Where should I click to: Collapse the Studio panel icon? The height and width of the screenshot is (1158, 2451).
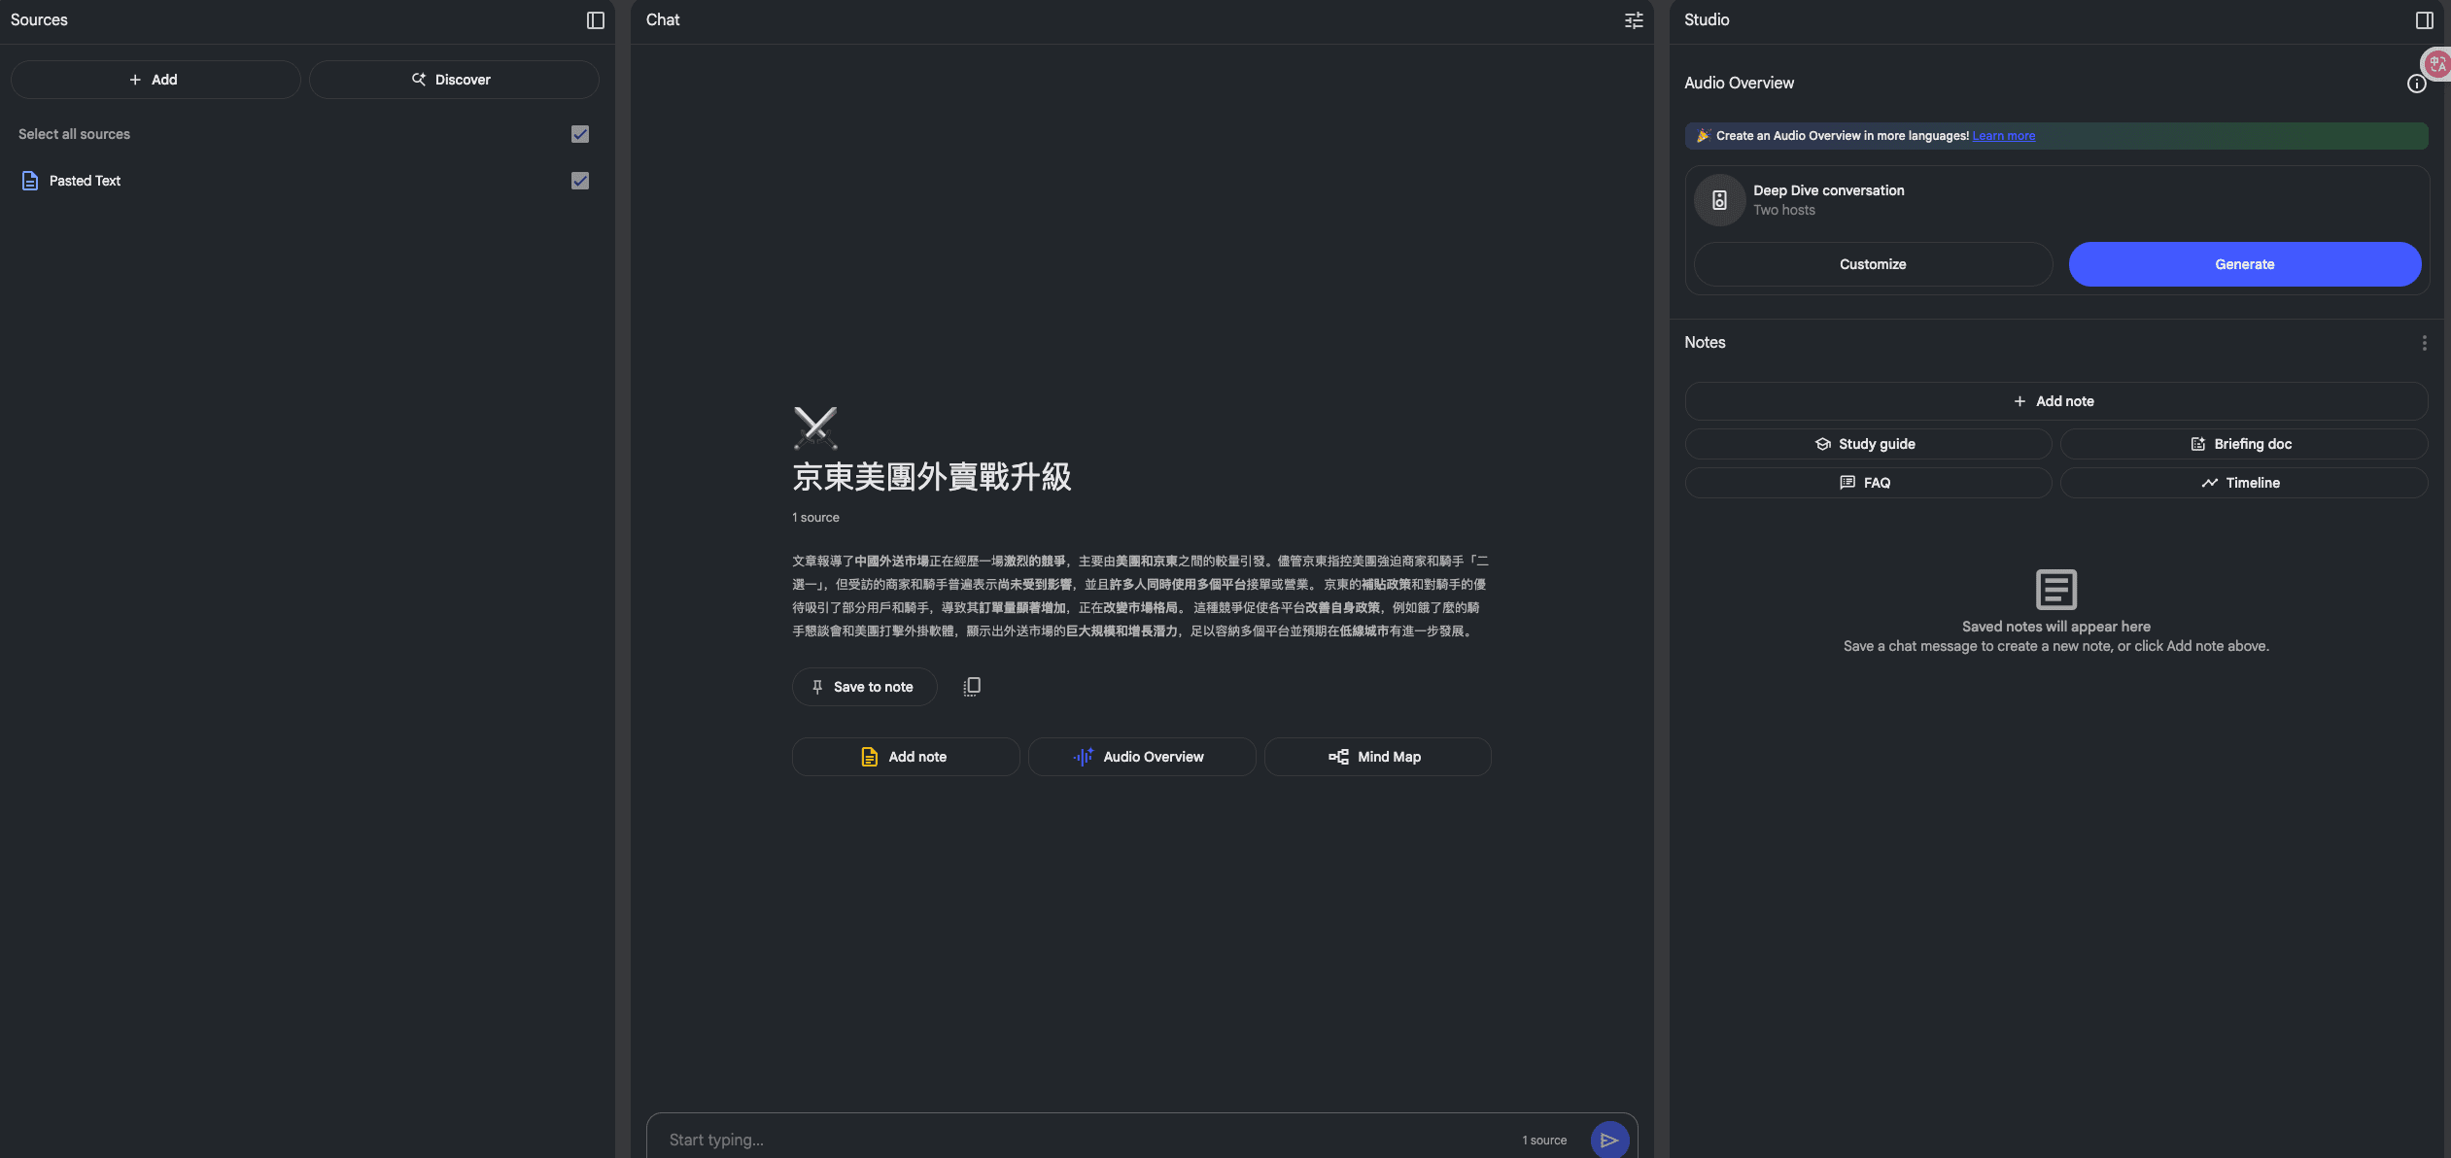click(2424, 20)
